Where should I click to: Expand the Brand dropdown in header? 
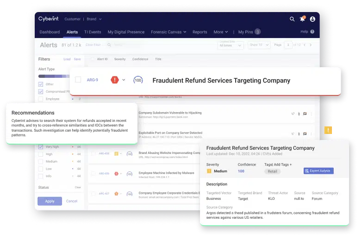(x=94, y=19)
